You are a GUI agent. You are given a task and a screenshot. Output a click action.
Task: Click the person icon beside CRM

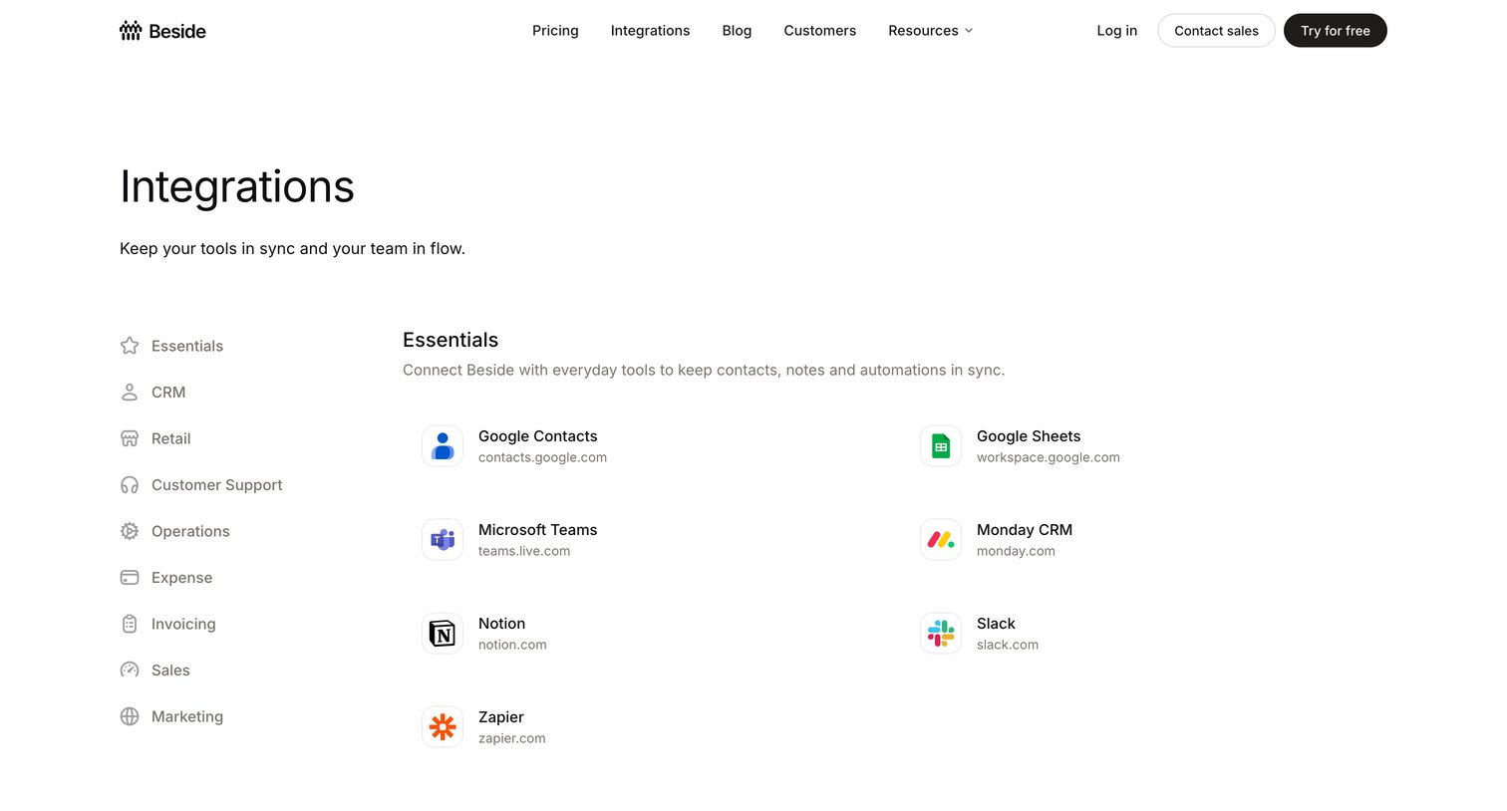130,393
